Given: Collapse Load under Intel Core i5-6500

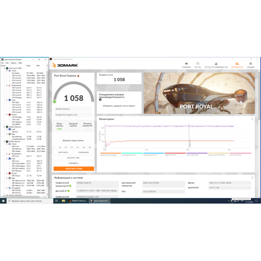Looking at the screenshot, I should [7, 100].
